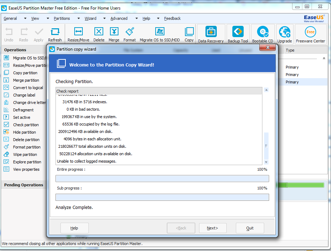Click Delete partition in Operations list
The image size is (331, 251).
tap(26, 140)
